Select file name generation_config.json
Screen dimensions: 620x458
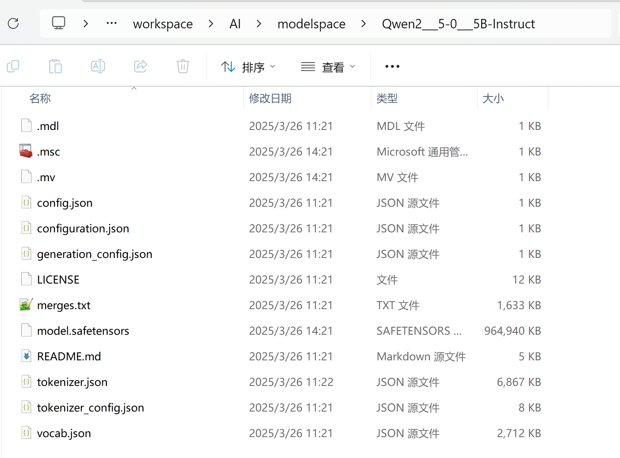(95, 254)
